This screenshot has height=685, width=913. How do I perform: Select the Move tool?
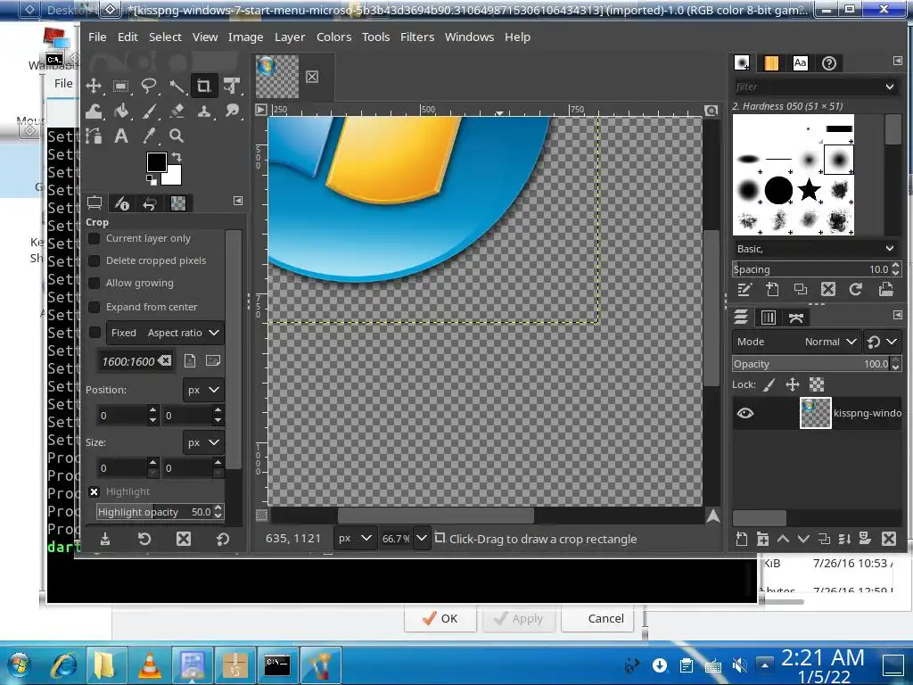click(x=93, y=87)
